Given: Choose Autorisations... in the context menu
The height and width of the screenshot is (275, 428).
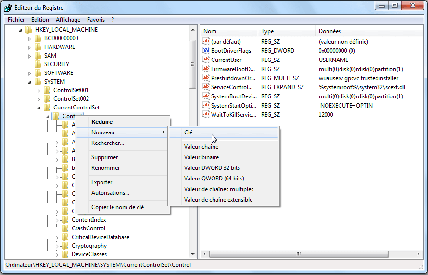Looking at the screenshot, I should coord(122,193).
